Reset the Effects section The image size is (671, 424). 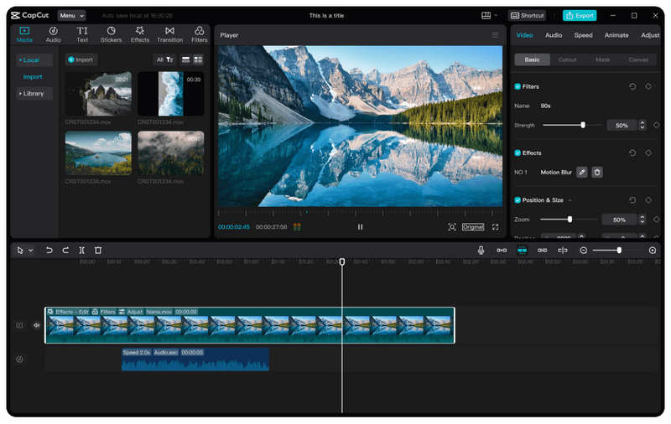tap(632, 153)
